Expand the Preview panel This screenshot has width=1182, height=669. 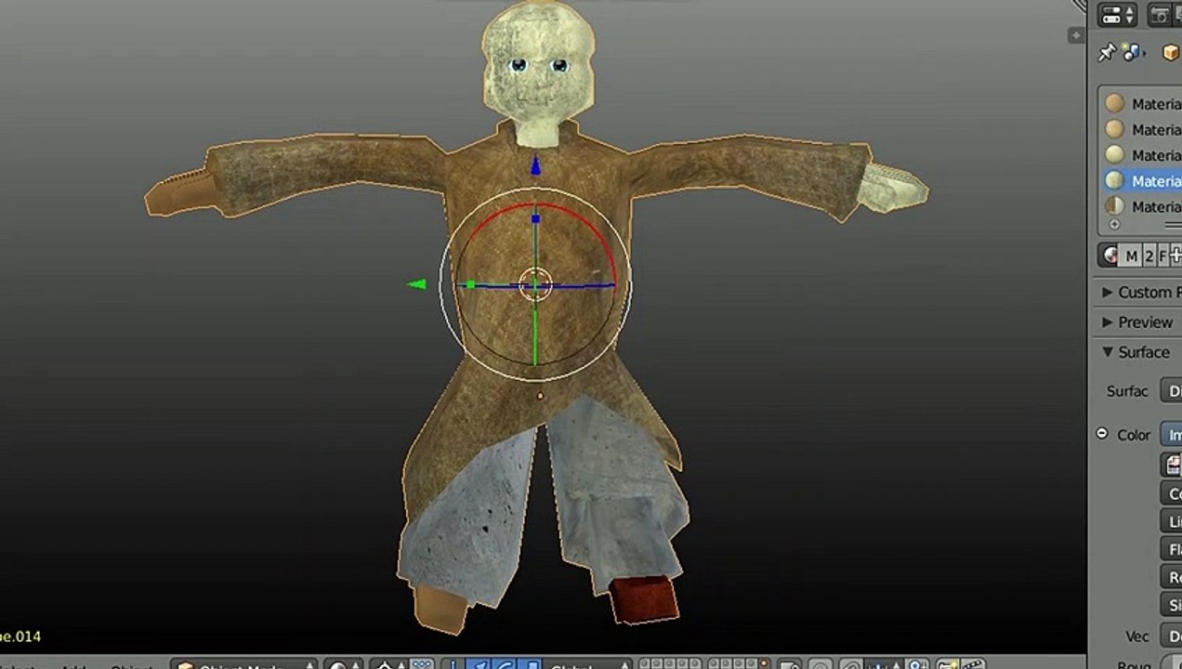coord(1137,322)
